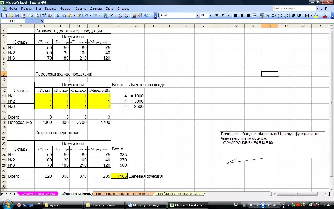Decrease decimal places icon
Image resolution: width=334 pixels, height=209 pixels.
pos(286,15)
